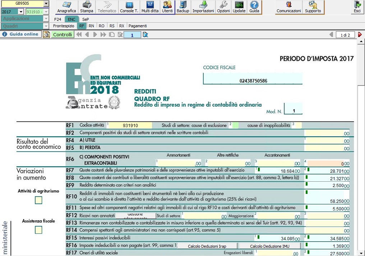365x256 pixels.
Task: Open the RN quadro tab
Action: pyautogui.click(x=91, y=26)
